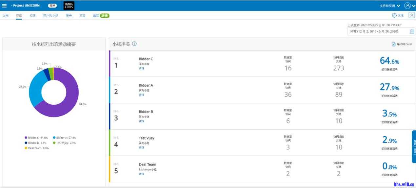Viewport: 416px width, 188px height.
Task: Open settings via the gear icon
Action: click(x=394, y=15)
